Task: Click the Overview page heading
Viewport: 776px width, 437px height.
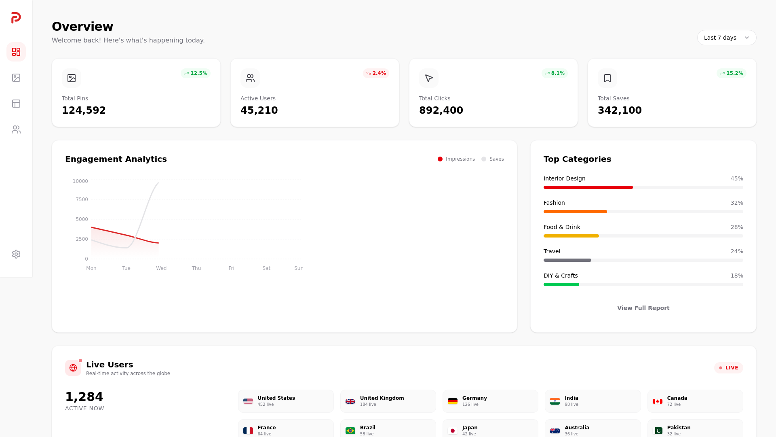Action: pyautogui.click(x=82, y=27)
